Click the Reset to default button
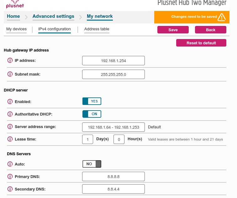 pos(201,43)
